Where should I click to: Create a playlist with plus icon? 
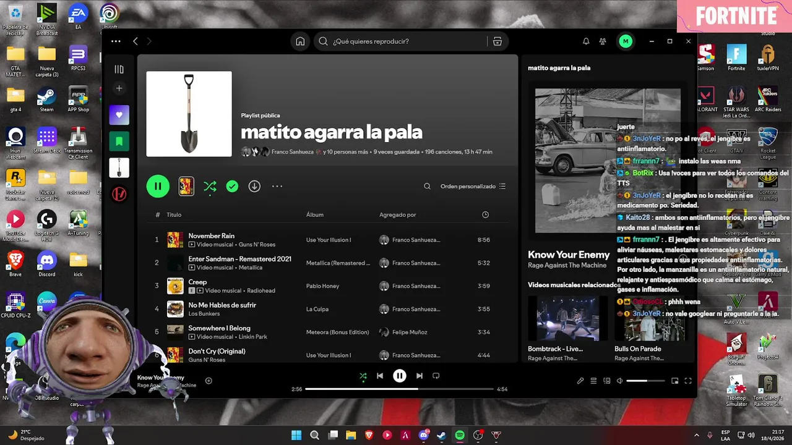[x=119, y=88]
